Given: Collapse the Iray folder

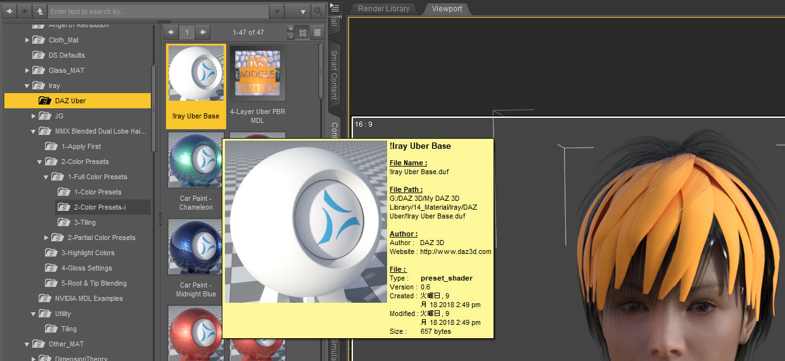Looking at the screenshot, I should (x=27, y=85).
